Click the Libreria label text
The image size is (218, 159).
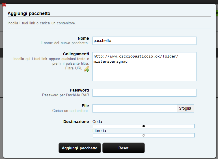click(x=99, y=131)
